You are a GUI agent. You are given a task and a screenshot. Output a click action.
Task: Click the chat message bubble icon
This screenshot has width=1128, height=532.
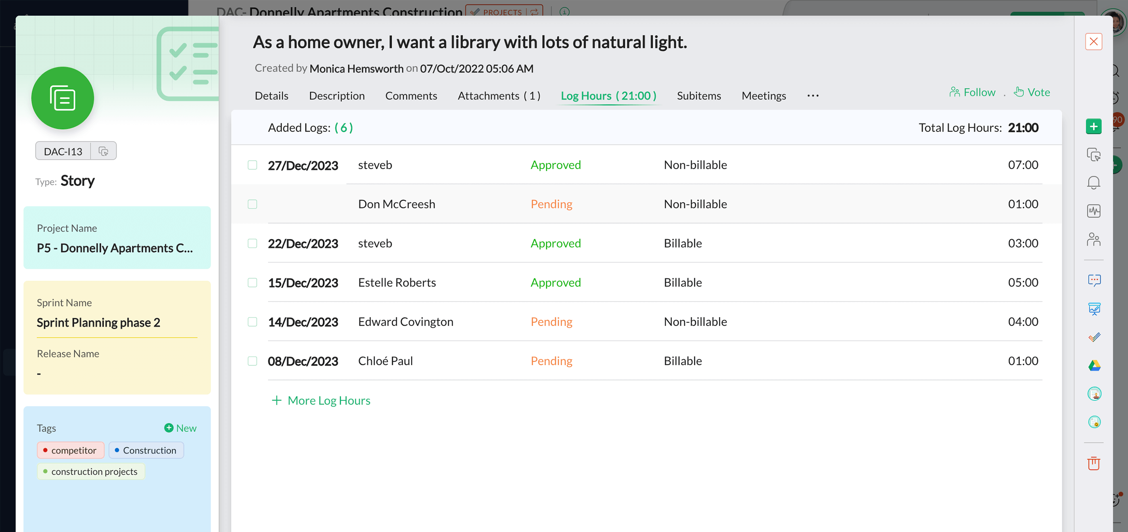click(1094, 280)
